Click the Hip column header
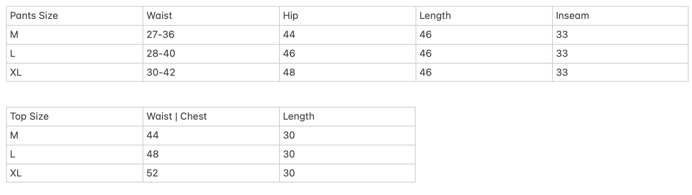The height and width of the screenshot is (195, 692). click(290, 16)
